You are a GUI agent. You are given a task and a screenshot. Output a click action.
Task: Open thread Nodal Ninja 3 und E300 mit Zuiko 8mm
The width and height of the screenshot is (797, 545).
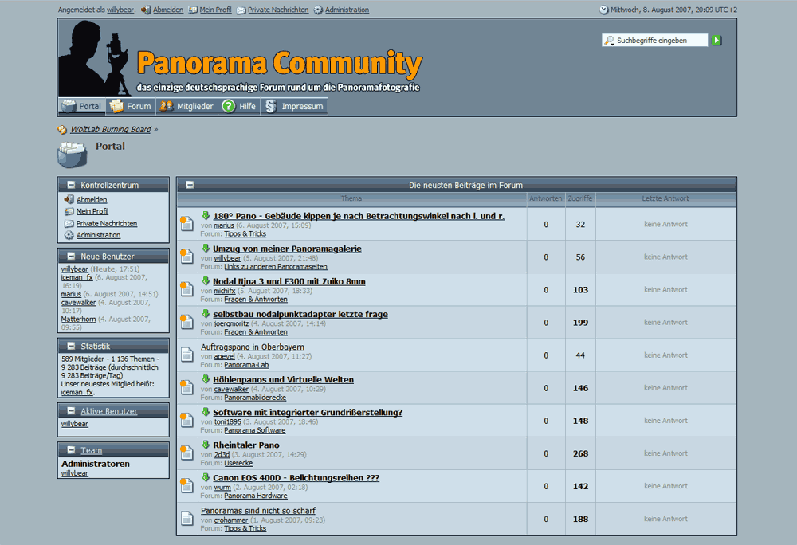point(289,281)
